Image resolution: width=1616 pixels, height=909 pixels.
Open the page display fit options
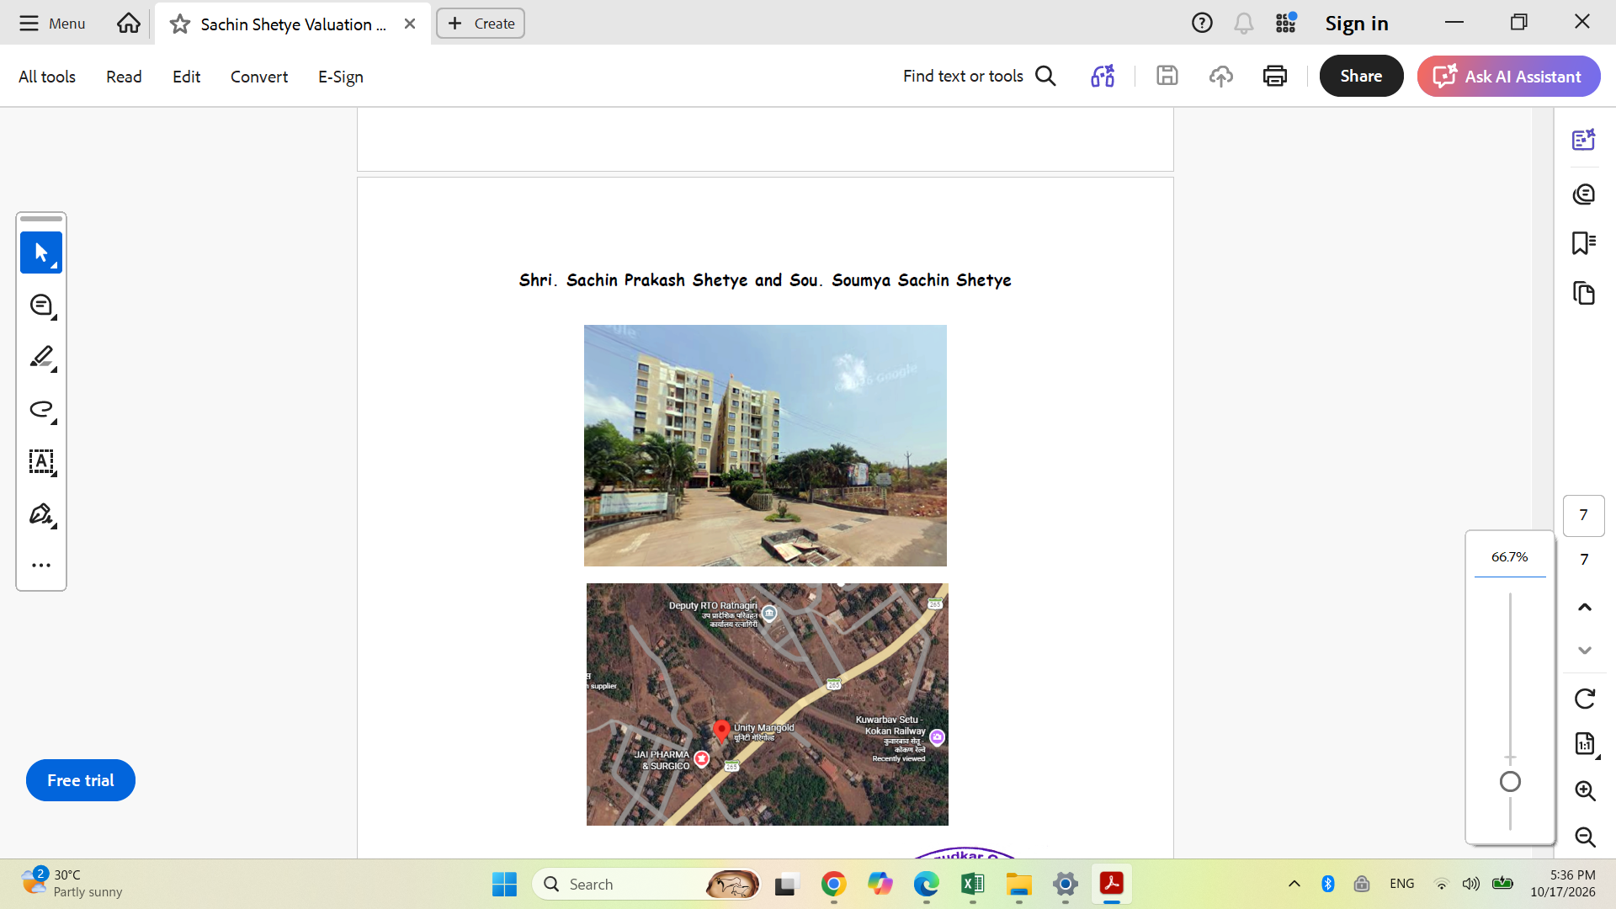pyautogui.click(x=1585, y=744)
